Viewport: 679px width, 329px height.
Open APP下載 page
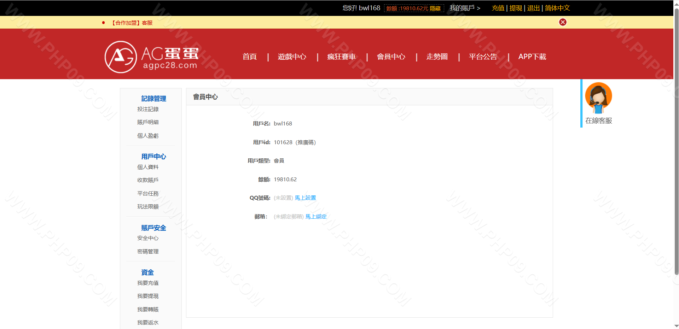pos(532,57)
